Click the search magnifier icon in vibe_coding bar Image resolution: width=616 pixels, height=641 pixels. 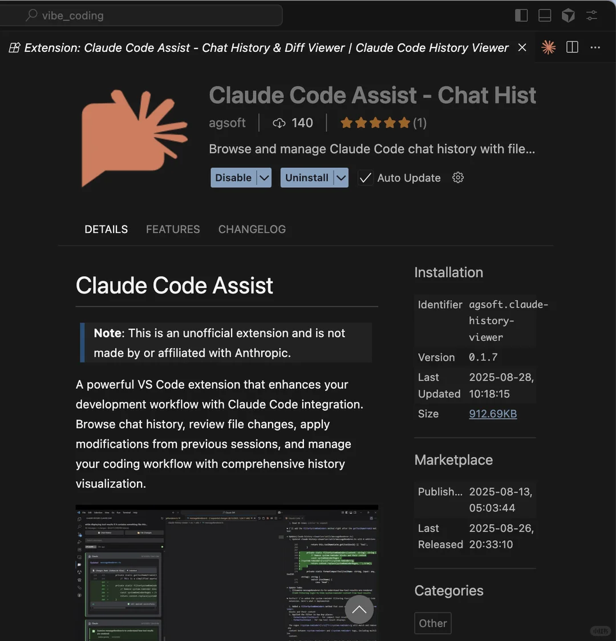31,15
